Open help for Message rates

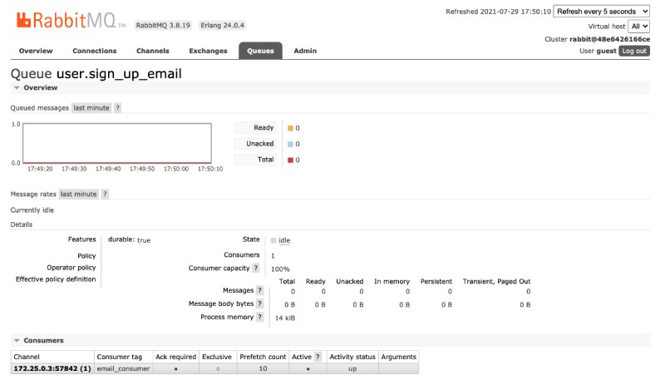coord(105,194)
